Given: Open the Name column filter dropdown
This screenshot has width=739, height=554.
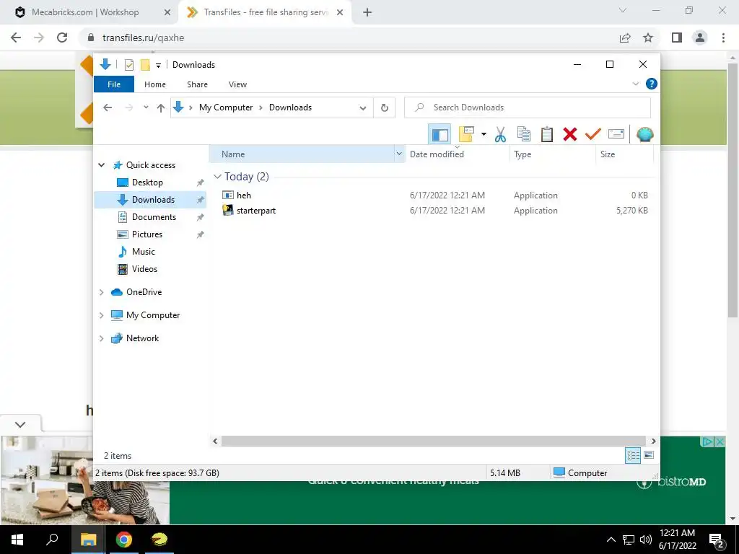Looking at the screenshot, I should pyautogui.click(x=399, y=154).
